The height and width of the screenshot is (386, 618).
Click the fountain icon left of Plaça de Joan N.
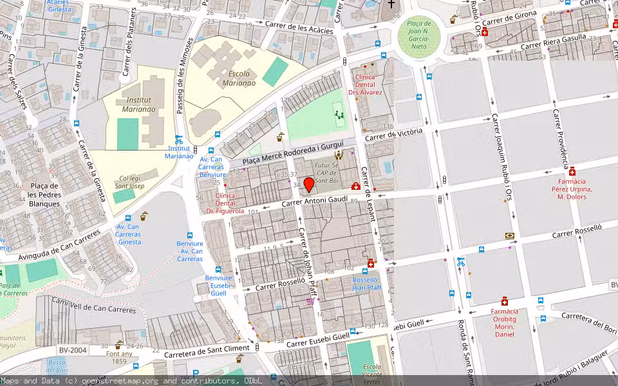453,19
